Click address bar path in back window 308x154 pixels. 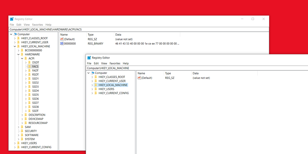[x=46, y=30]
